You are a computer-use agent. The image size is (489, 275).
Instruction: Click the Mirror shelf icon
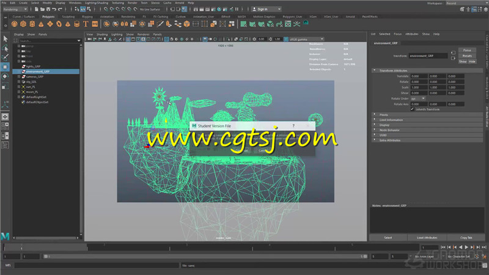tap(124, 24)
